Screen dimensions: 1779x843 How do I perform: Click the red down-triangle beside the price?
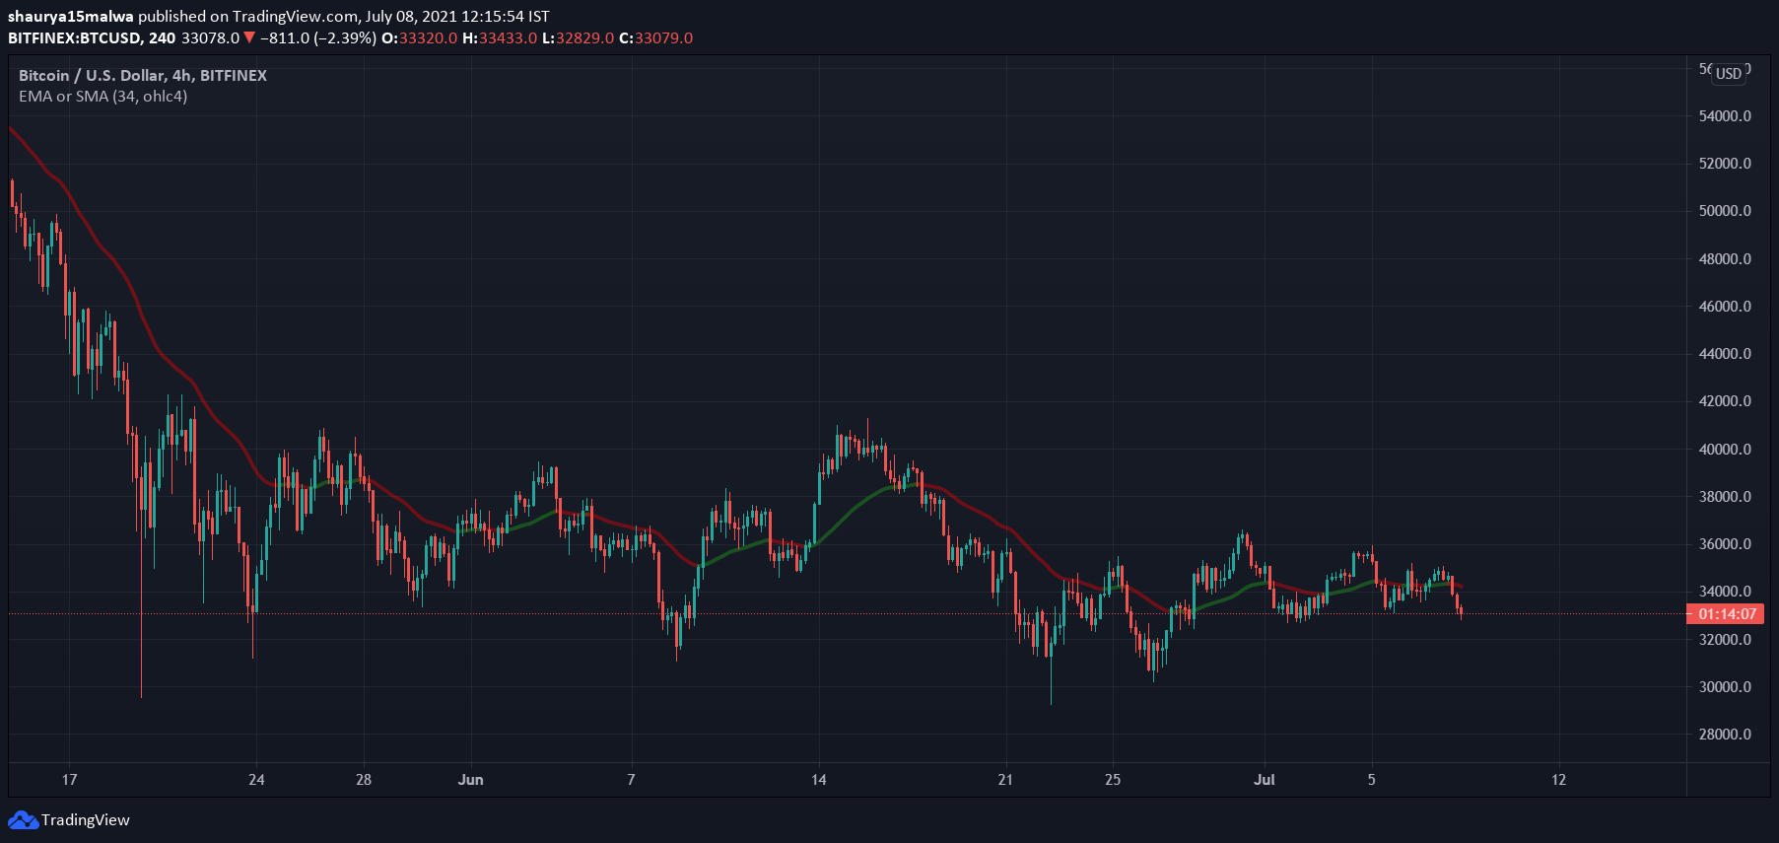(x=249, y=37)
